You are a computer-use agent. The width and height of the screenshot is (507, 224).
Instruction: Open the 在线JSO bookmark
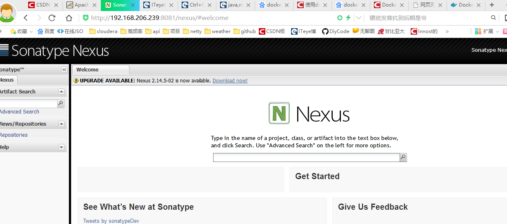(x=70, y=31)
